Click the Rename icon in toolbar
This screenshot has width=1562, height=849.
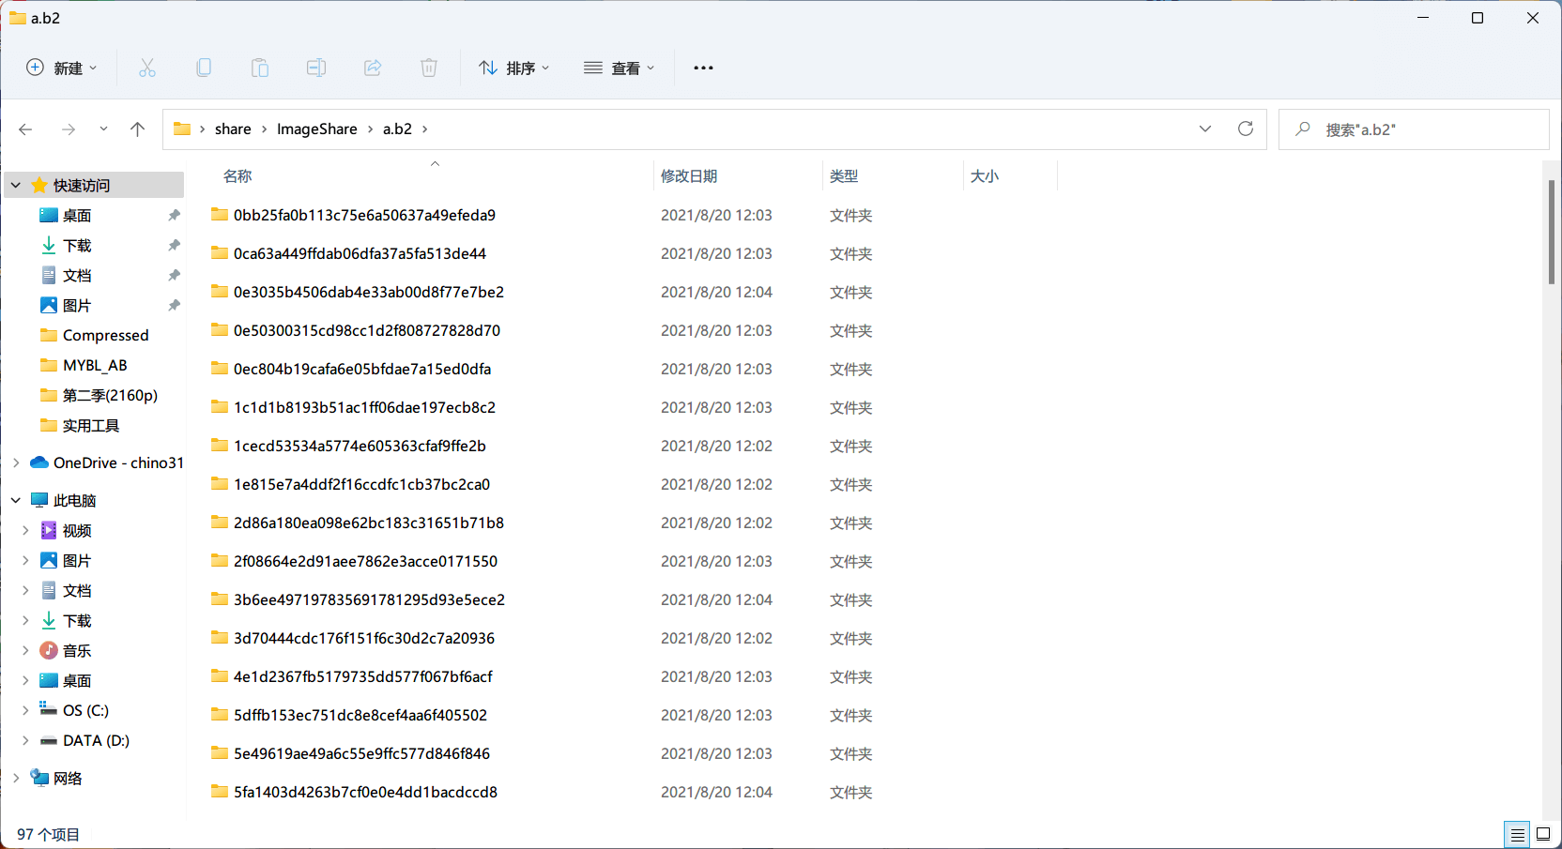click(x=316, y=68)
